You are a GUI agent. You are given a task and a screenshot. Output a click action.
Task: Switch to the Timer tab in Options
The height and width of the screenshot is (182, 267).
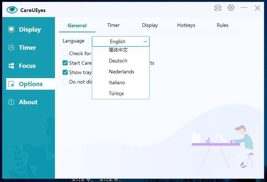click(113, 25)
